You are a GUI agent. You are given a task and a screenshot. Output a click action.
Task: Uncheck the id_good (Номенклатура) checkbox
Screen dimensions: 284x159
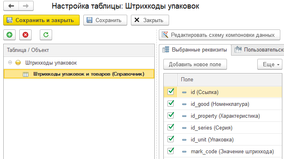coord(171,103)
